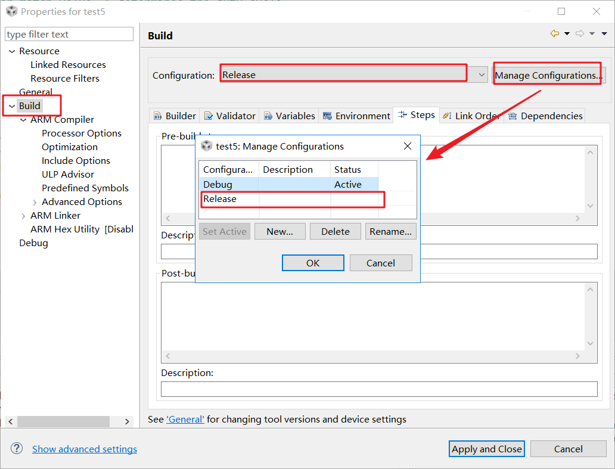Switch to the Variables tab

289,116
